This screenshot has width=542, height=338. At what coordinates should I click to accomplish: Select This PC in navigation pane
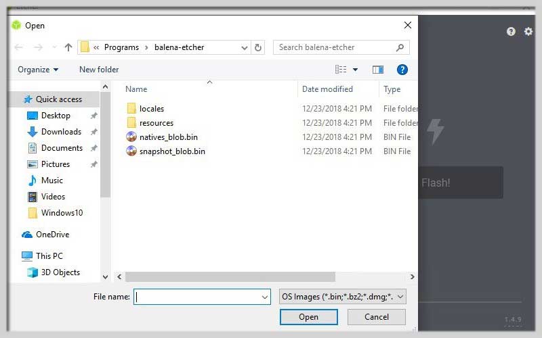[x=49, y=256]
